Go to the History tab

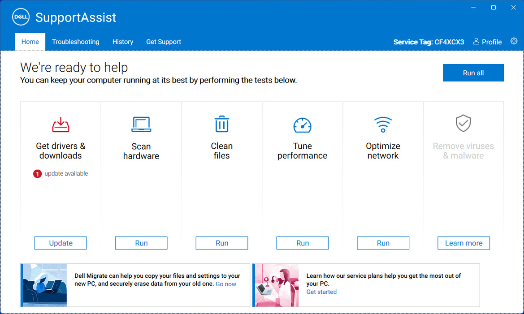[x=123, y=42]
